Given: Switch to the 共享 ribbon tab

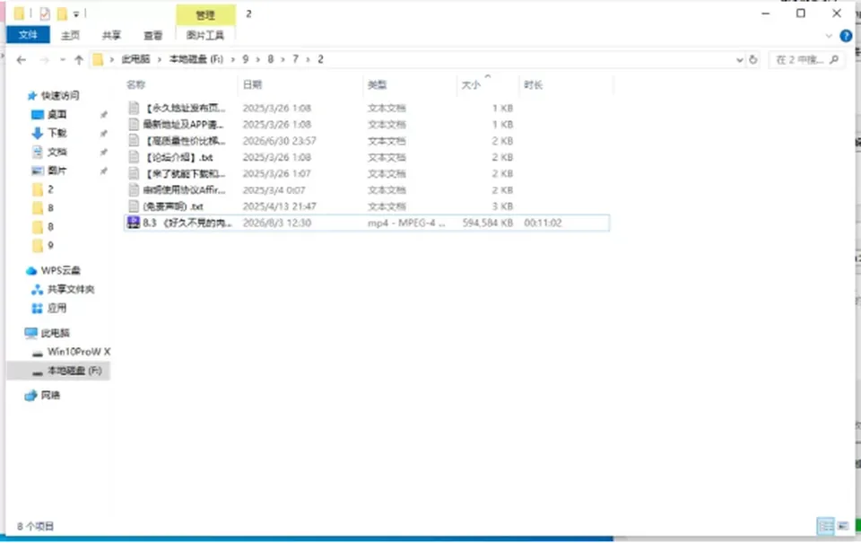Looking at the screenshot, I should click(111, 36).
